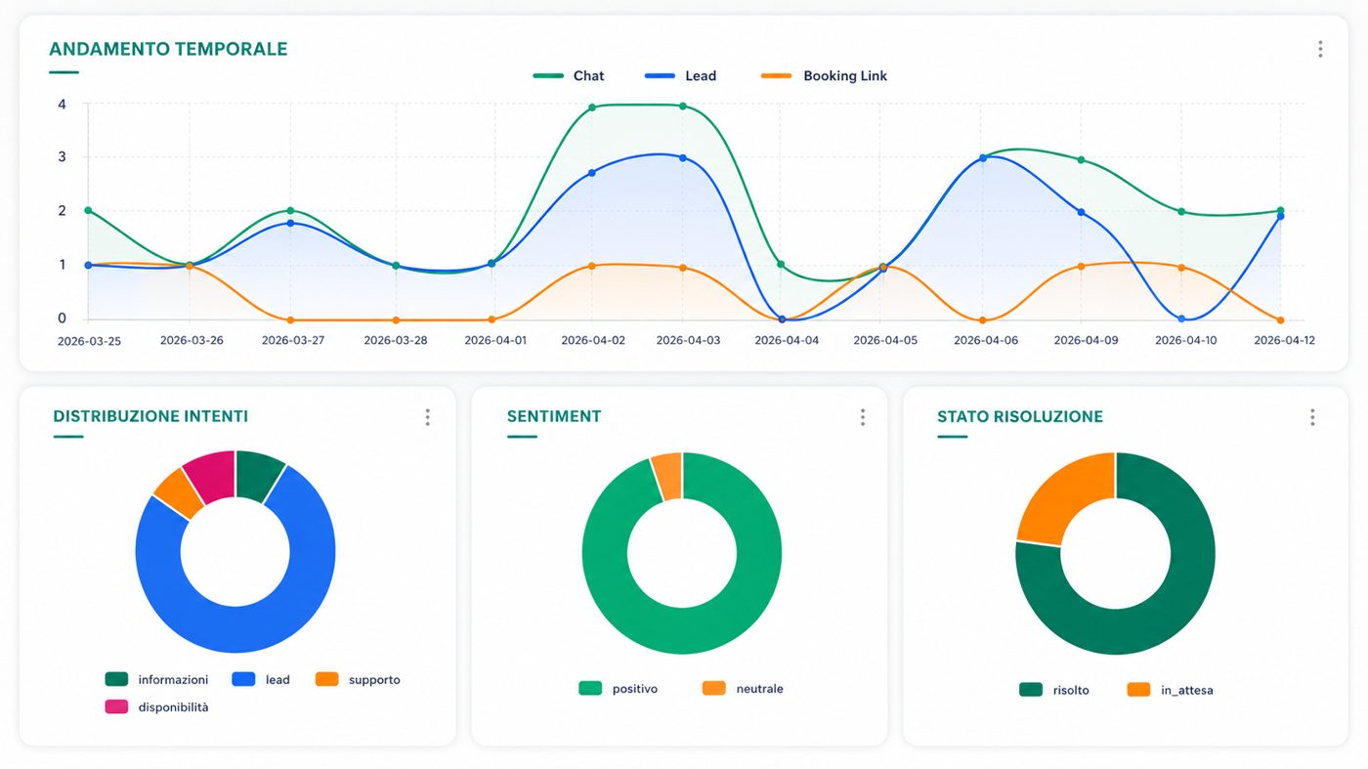
Task: Click the x-axis label 2026-04-01
Action: [495, 341]
